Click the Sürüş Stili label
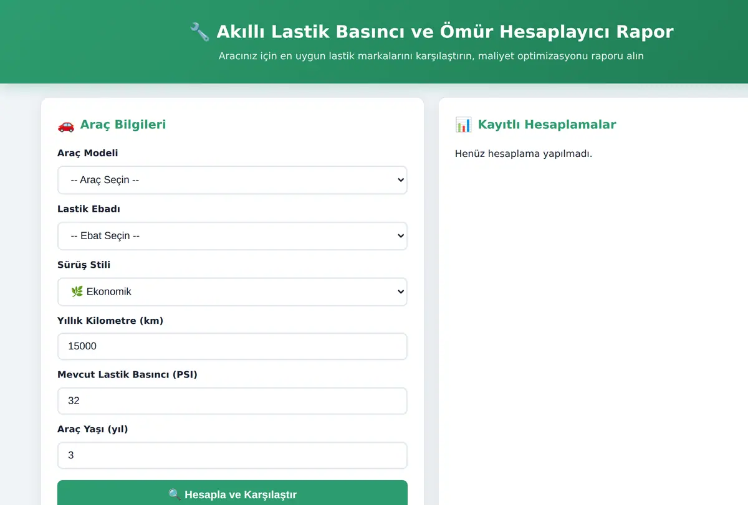This screenshot has width=748, height=505. pos(84,265)
